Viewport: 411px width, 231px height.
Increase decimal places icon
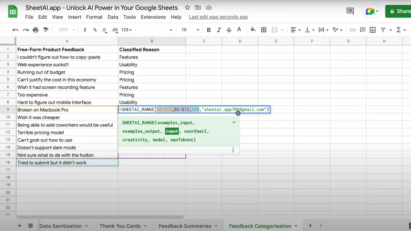pyautogui.click(x=115, y=30)
